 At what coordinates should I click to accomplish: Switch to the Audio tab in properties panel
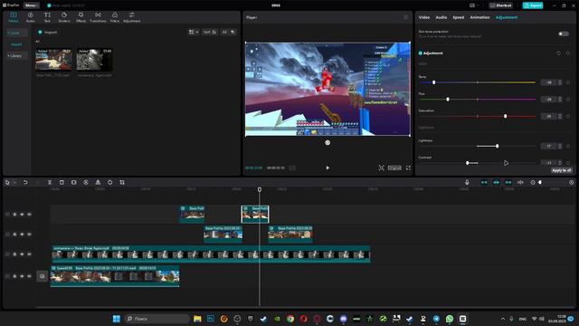tap(441, 17)
